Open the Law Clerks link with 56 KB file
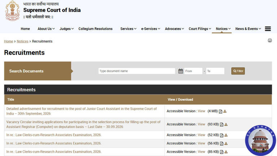 pyautogui.click(x=54, y=143)
